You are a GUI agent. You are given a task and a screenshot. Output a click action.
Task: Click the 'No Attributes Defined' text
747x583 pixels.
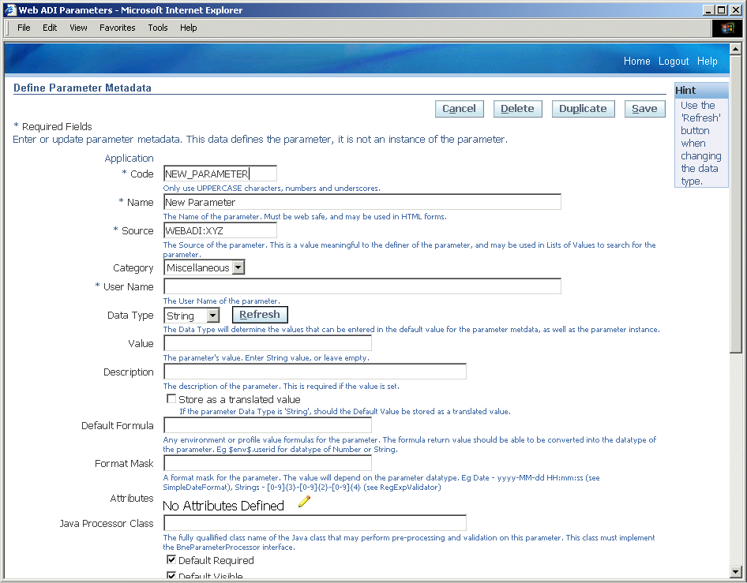(223, 506)
